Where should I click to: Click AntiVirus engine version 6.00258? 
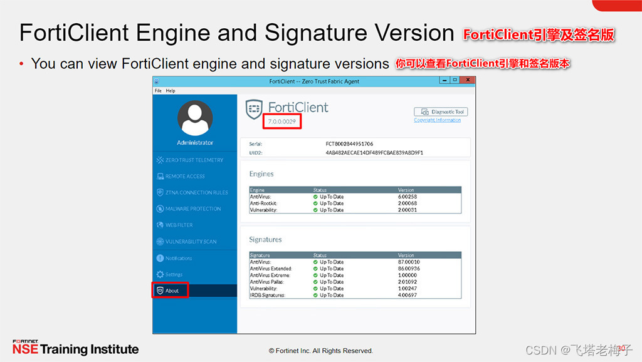pyautogui.click(x=408, y=197)
